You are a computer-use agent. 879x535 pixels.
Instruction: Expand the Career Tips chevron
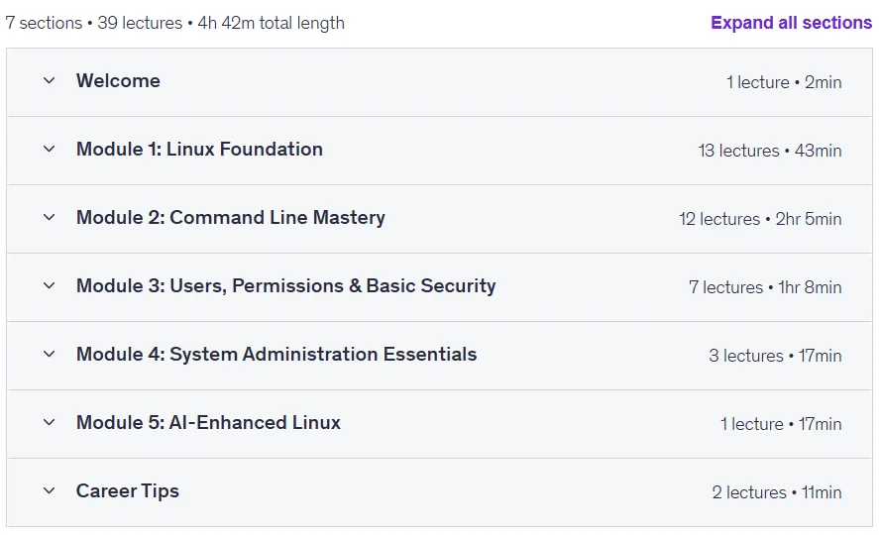(x=50, y=490)
